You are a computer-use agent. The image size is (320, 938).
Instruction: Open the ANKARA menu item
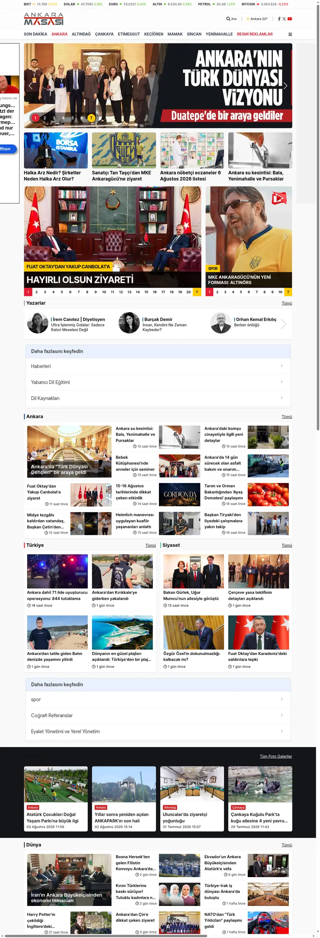(x=59, y=34)
